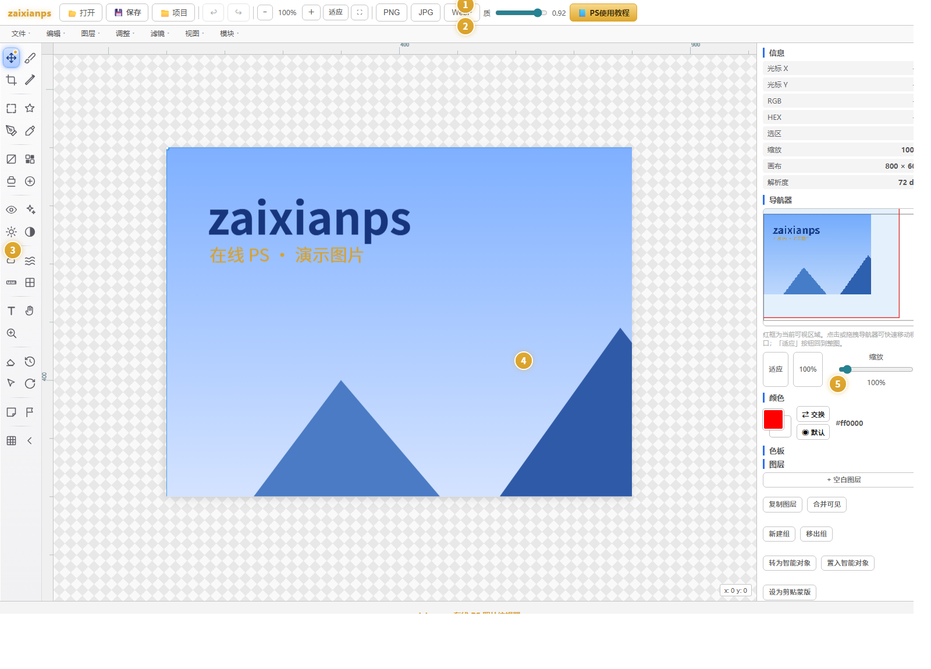Select the grid slice tool

tap(30, 282)
